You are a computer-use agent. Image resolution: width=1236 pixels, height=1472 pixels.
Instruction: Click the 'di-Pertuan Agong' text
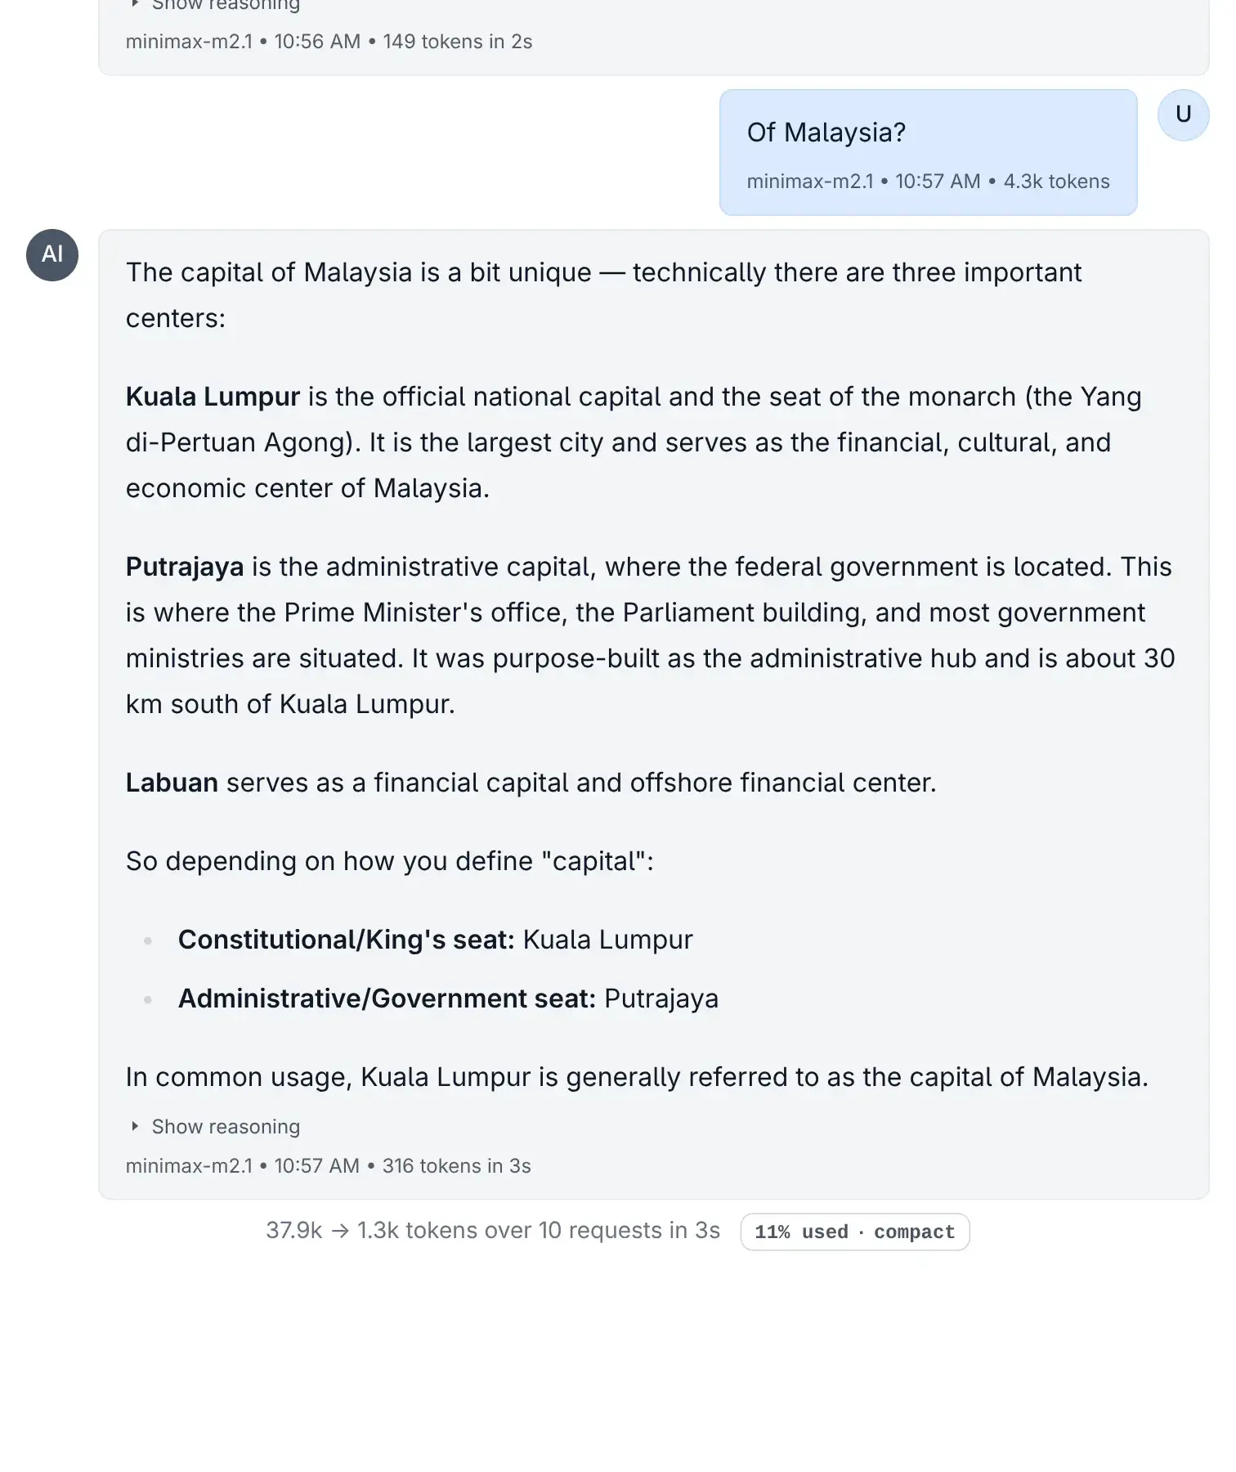242,442
